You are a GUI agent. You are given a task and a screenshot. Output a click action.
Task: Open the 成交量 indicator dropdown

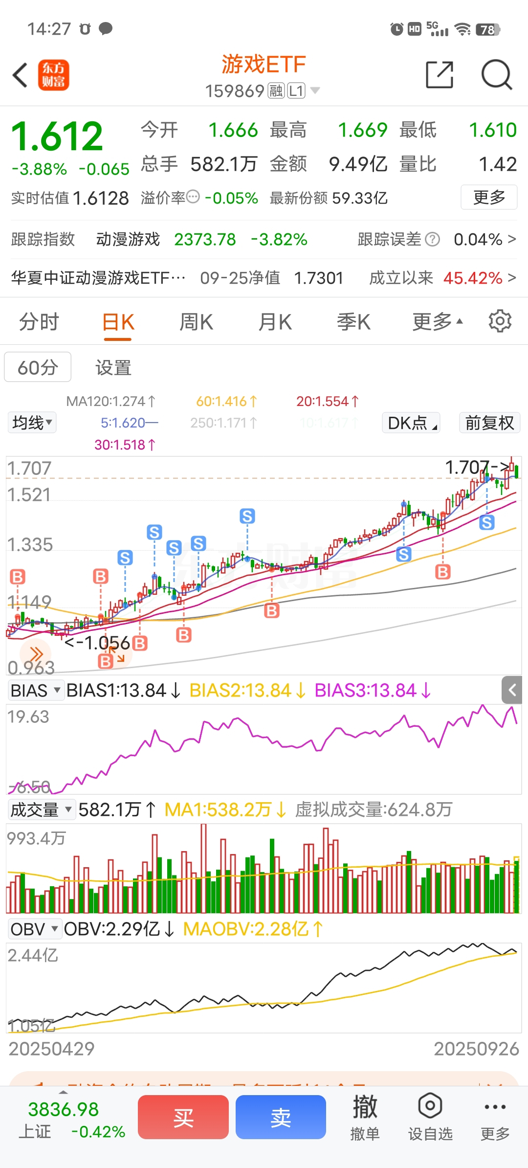pyautogui.click(x=41, y=809)
